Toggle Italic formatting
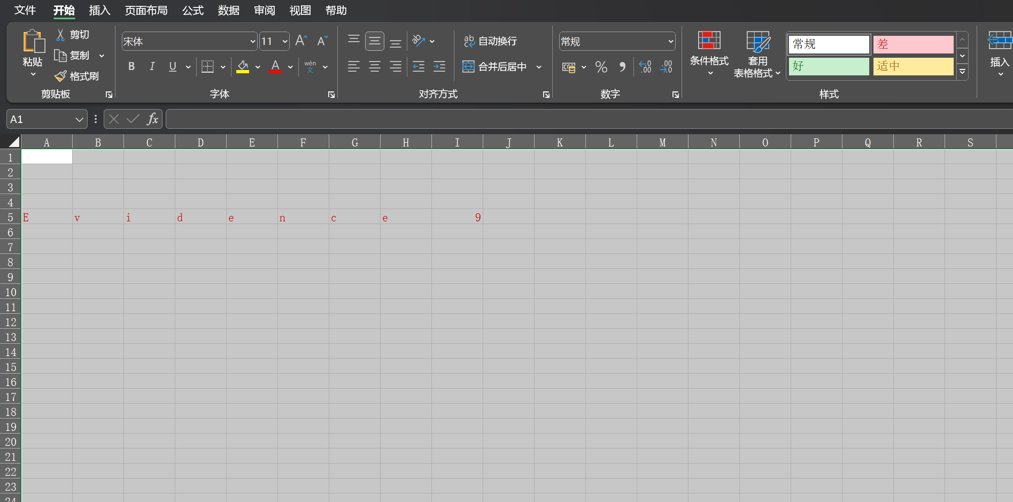The image size is (1013, 502). tap(152, 67)
